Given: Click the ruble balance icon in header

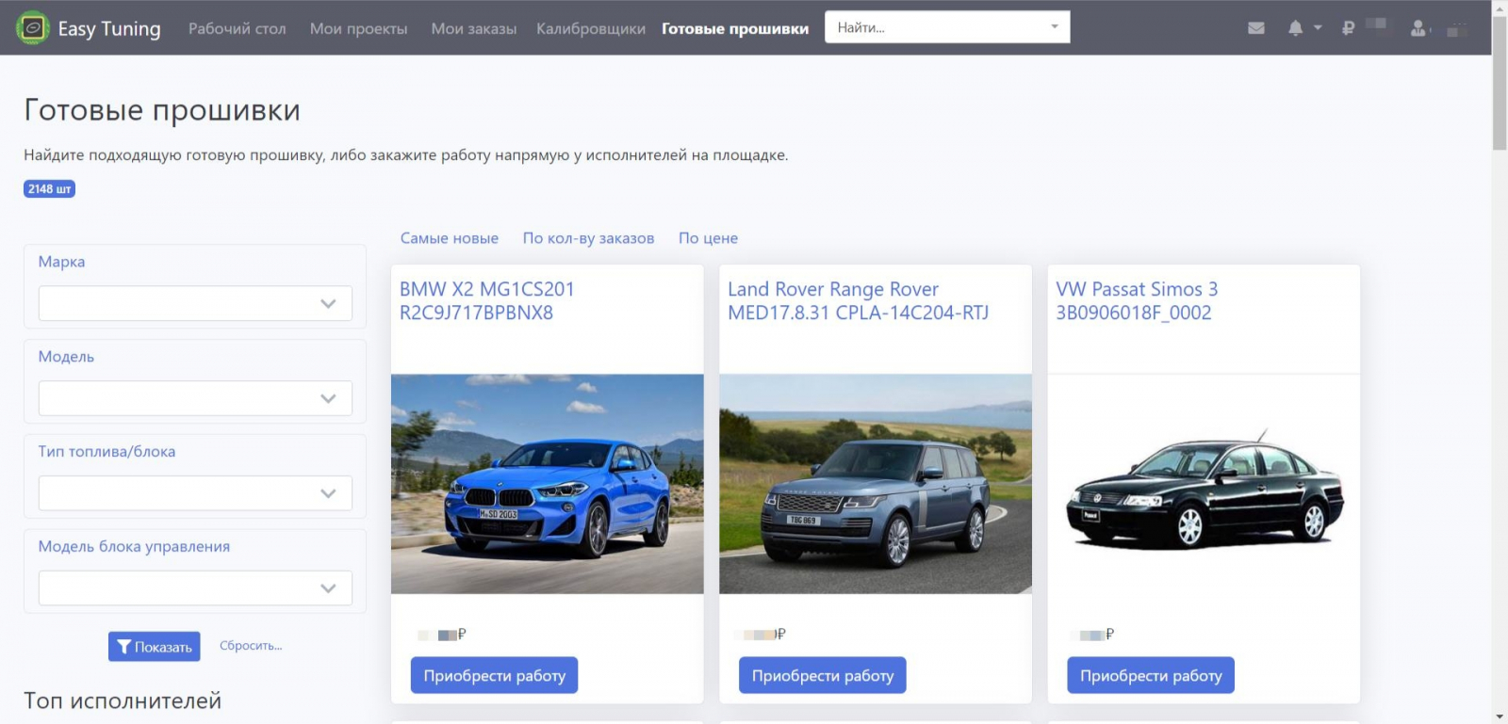Looking at the screenshot, I should click(1348, 28).
